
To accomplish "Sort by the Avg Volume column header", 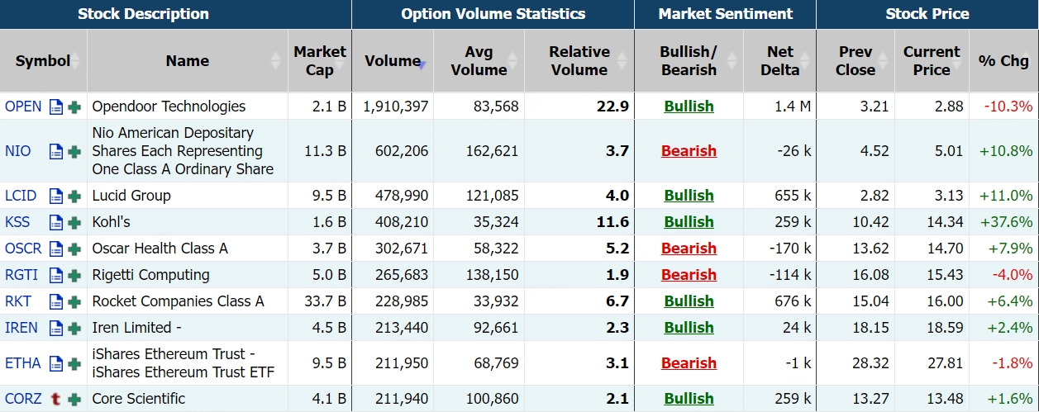I will 479,61.
